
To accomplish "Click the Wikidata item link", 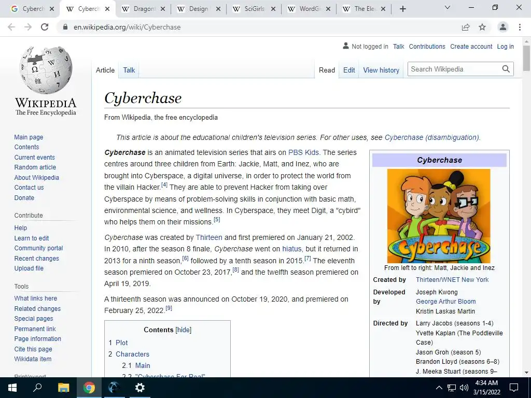I will coord(33,359).
